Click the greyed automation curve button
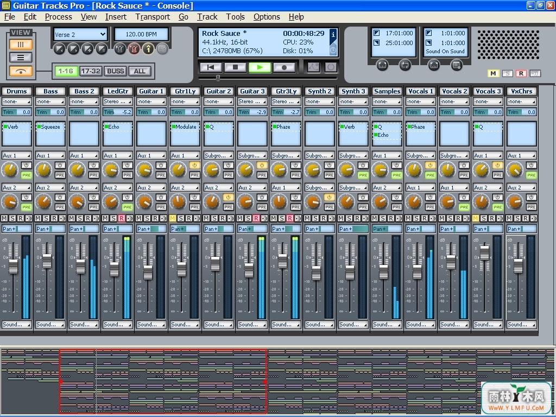Screen dimensions: 556x417 click(313, 67)
